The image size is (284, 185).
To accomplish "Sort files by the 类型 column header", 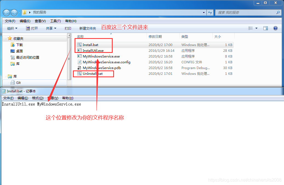I will [196, 36].
